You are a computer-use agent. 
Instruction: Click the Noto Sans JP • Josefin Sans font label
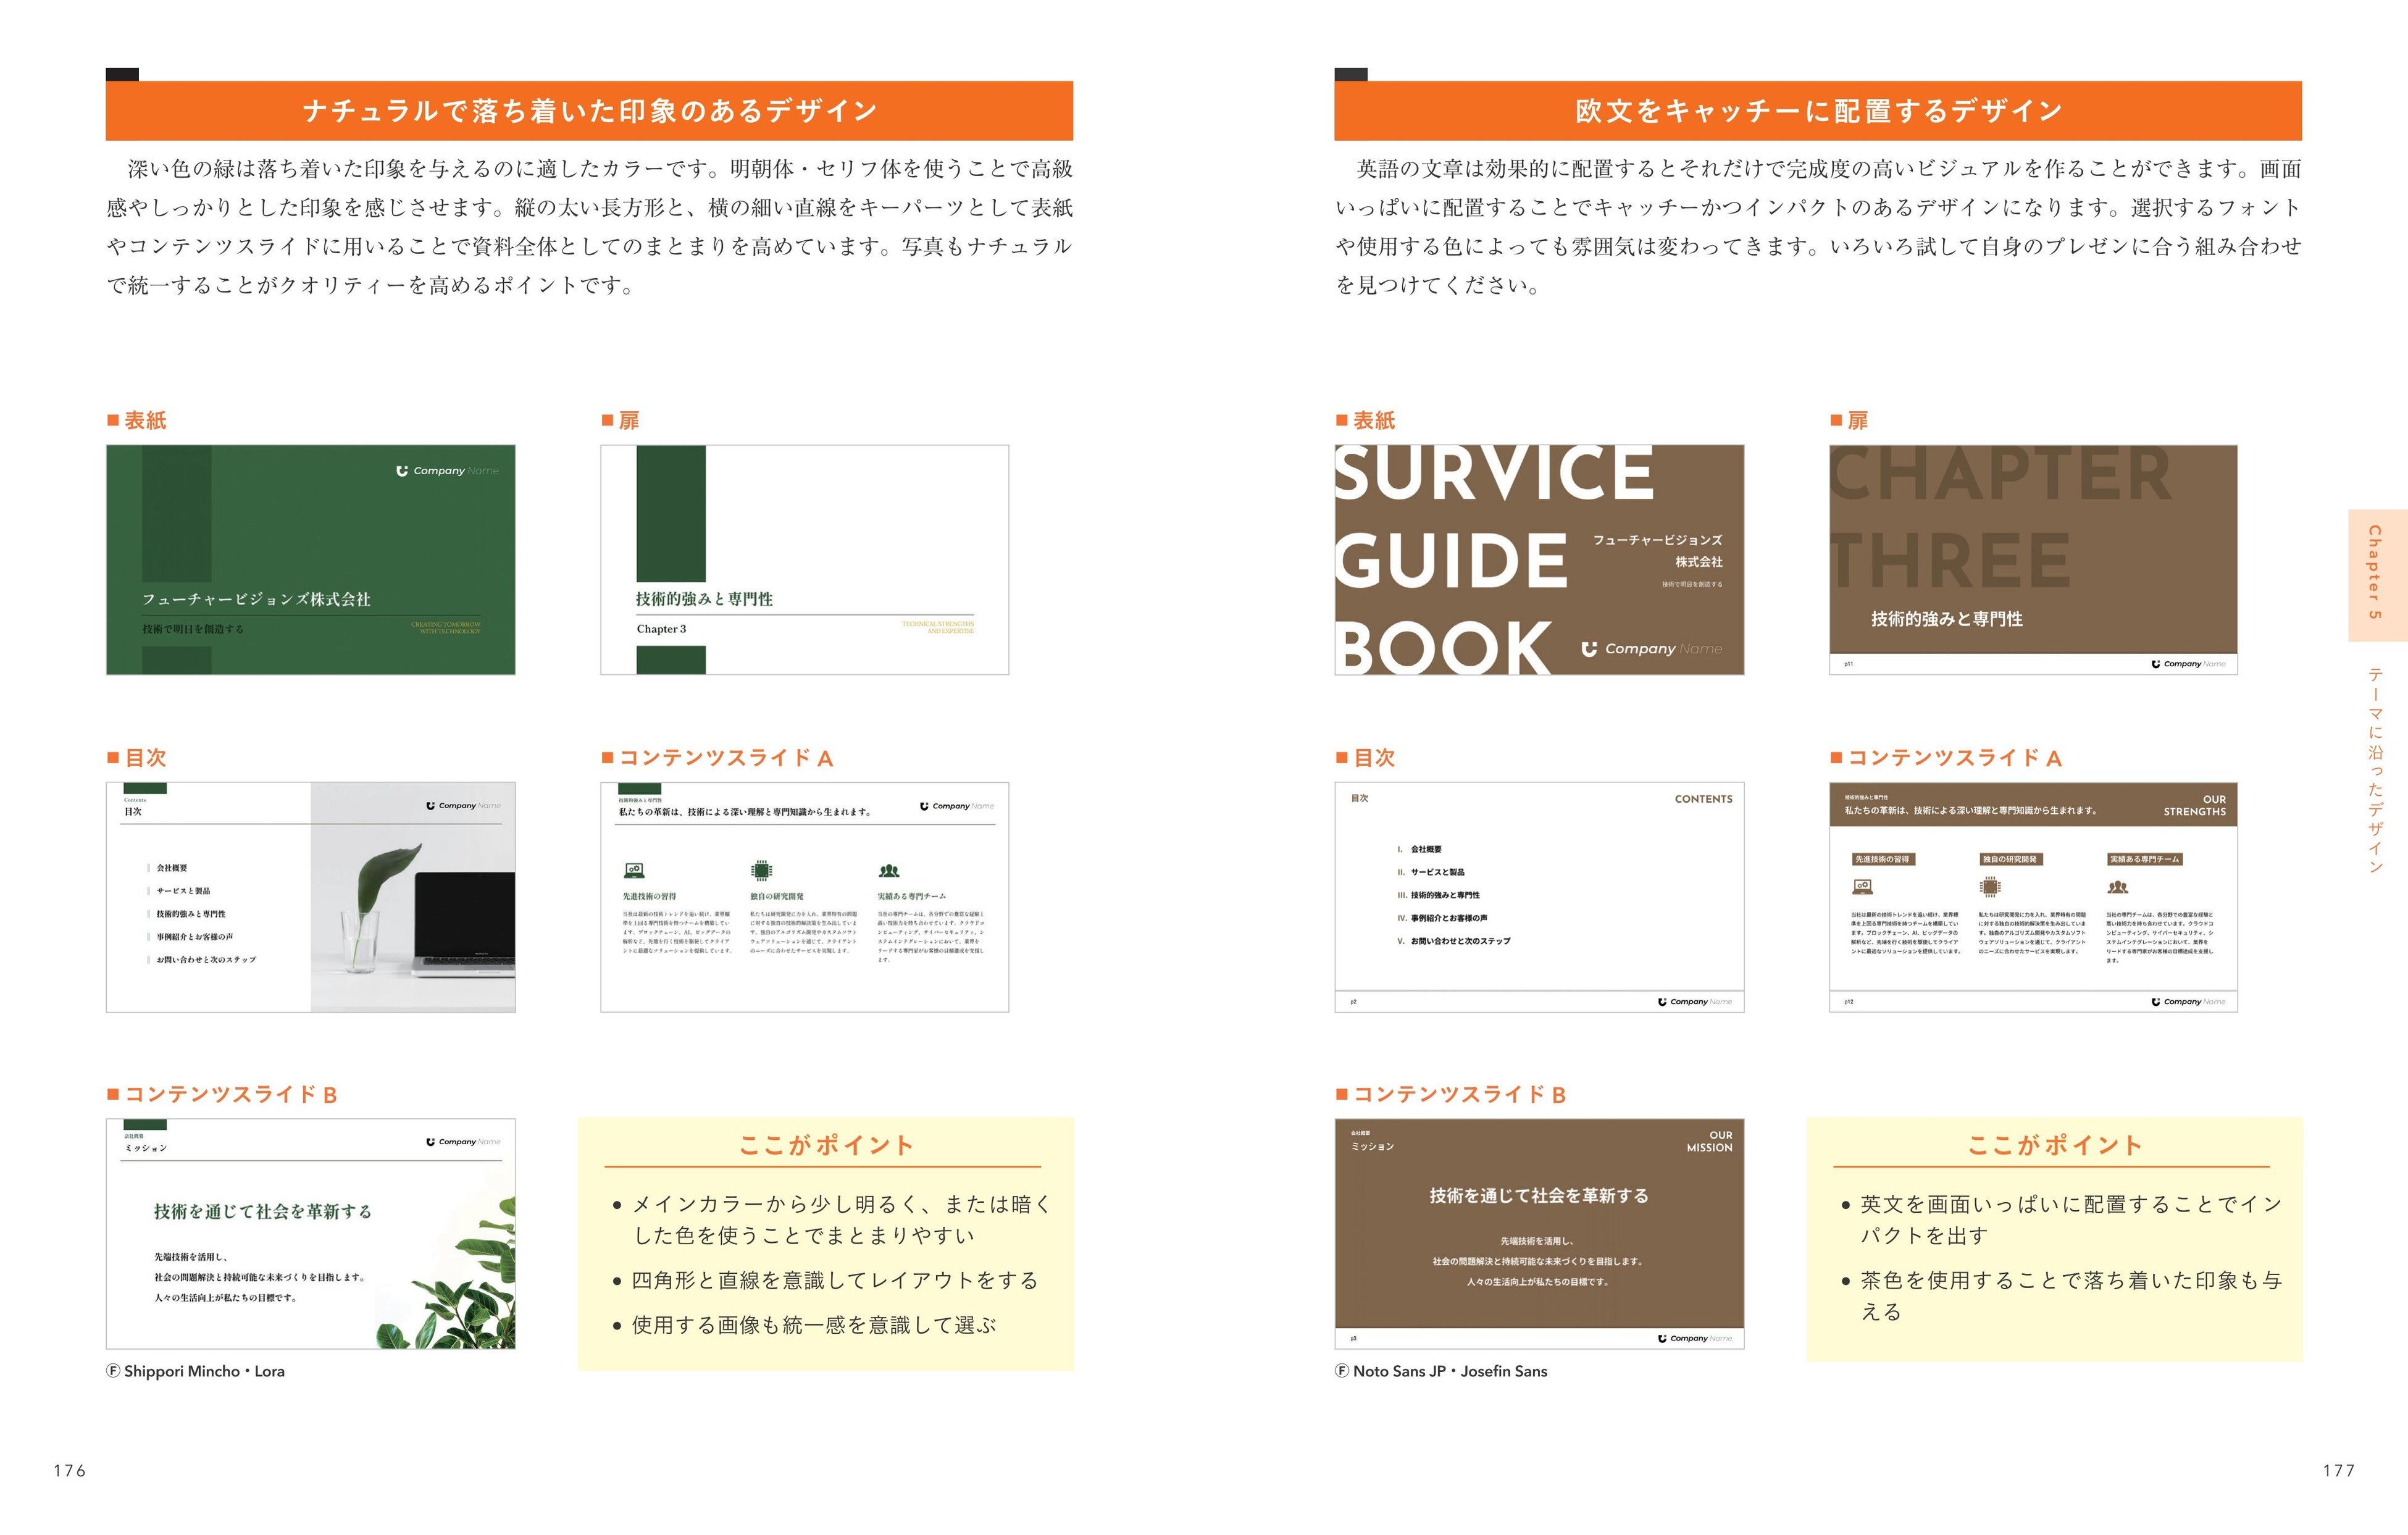coord(1441,1371)
